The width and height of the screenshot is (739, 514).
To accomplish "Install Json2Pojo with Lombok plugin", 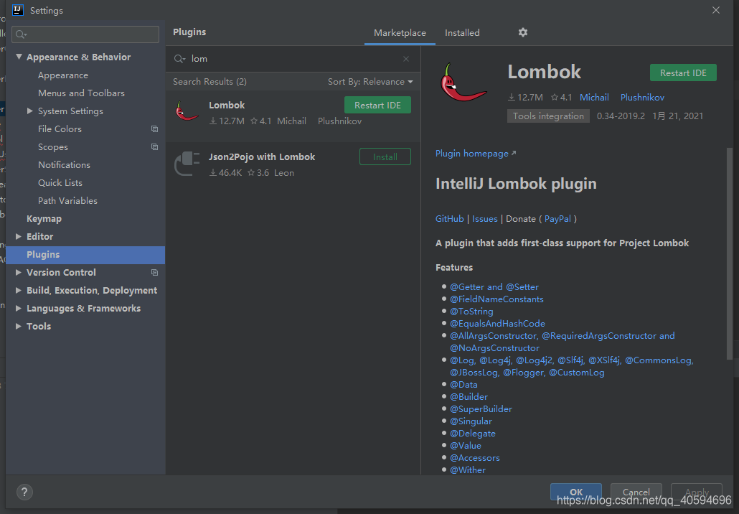I will tap(385, 157).
